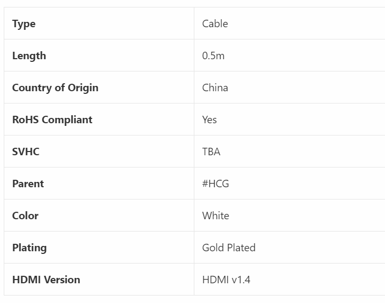Click the word 'Plated' in value column
Viewport: 385px width, 303px height.
point(241,248)
